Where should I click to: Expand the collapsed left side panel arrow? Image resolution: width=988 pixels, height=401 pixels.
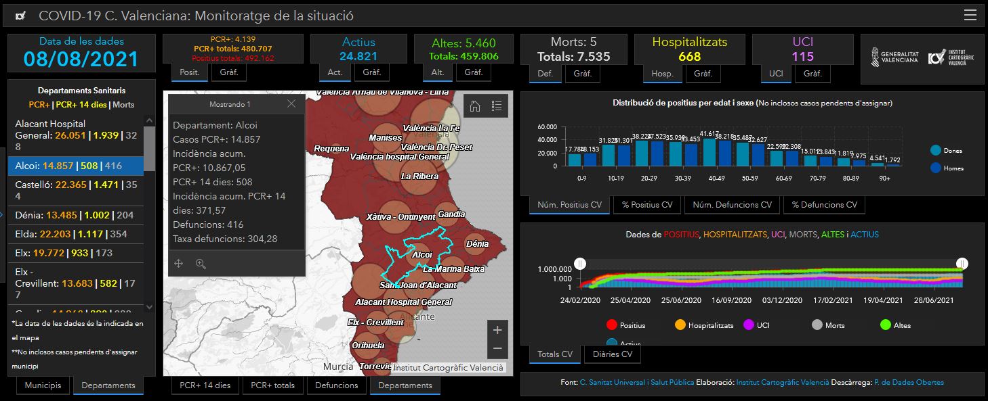(x=3, y=215)
